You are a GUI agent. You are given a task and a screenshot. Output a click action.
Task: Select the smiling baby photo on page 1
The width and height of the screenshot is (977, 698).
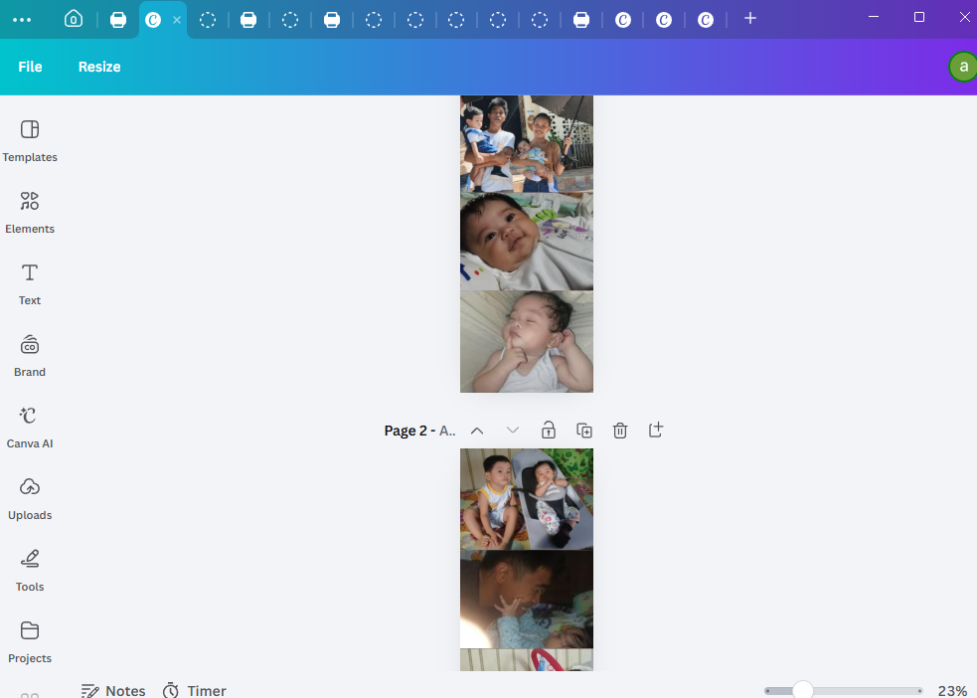[x=527, y=242]
